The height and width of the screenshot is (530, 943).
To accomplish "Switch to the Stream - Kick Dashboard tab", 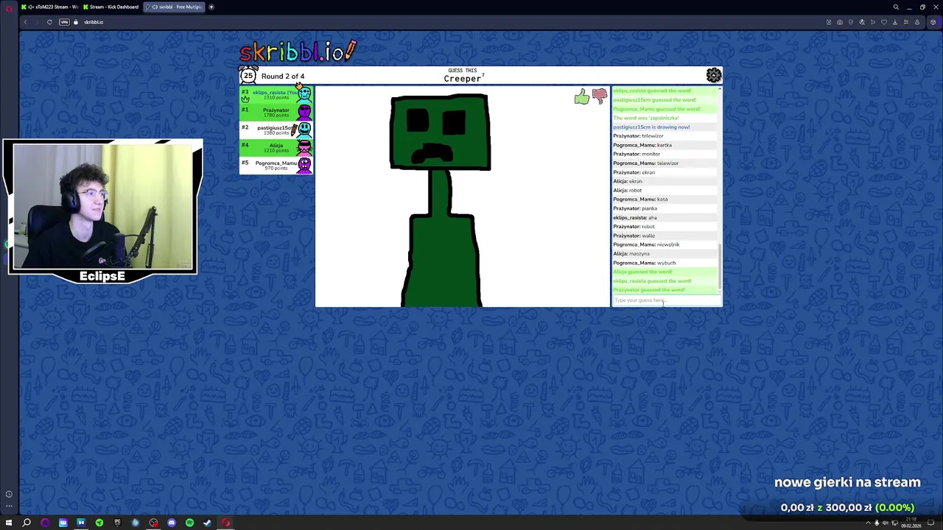I will coord(111,7).
